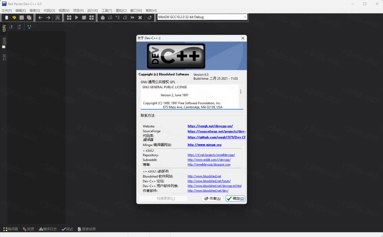Click the Forward navigation arrow

point(48,18)
